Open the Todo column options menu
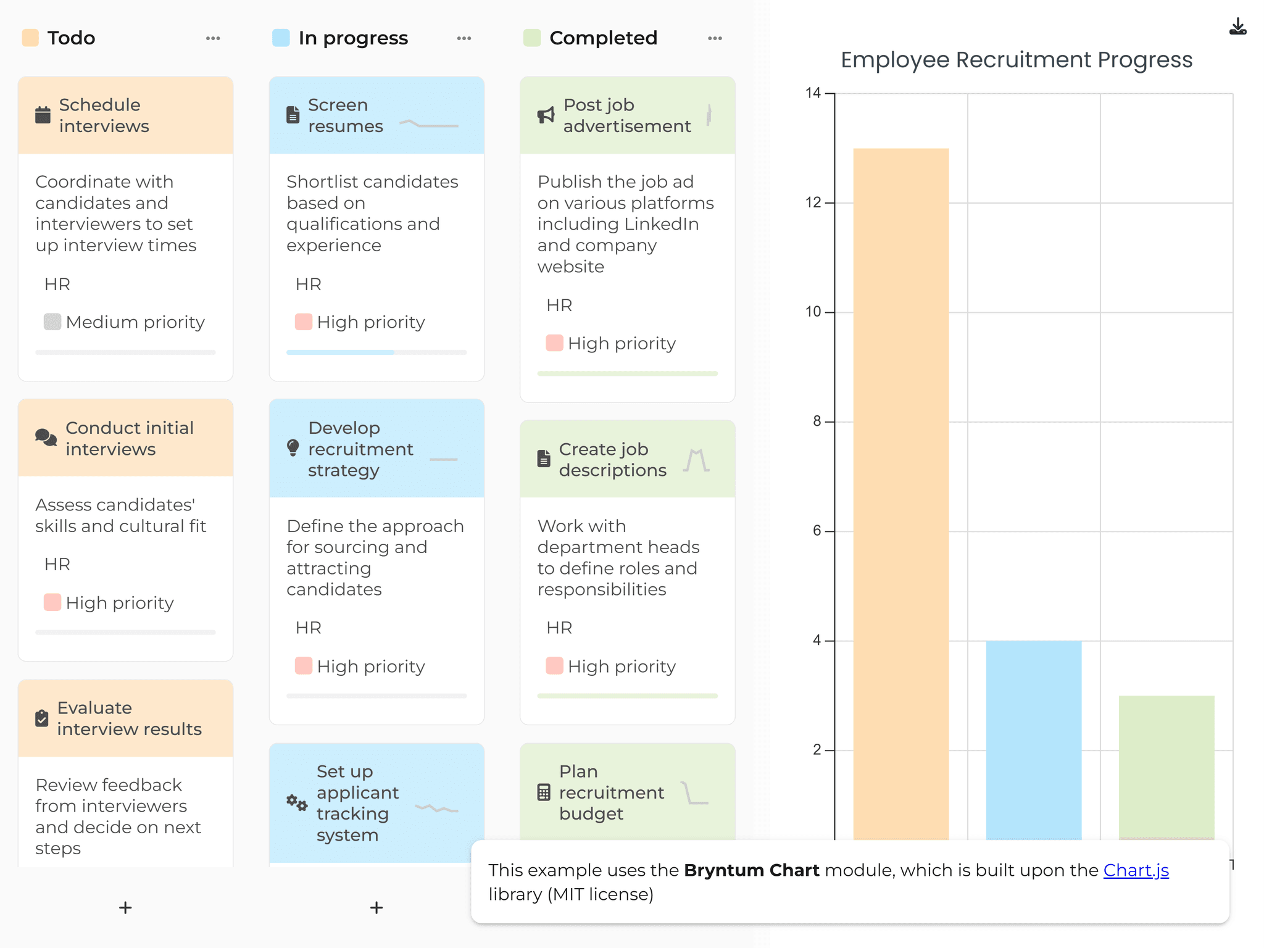This screenshot has height=948, width=1264. pos(213,38)
